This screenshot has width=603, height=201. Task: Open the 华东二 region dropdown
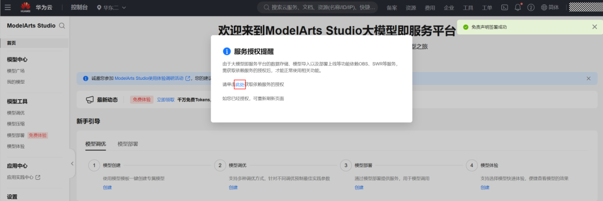click(112, 8)
